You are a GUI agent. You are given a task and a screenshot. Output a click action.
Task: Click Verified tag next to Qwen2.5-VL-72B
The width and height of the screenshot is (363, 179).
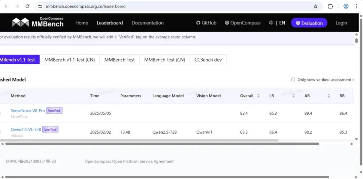[50, 130]
